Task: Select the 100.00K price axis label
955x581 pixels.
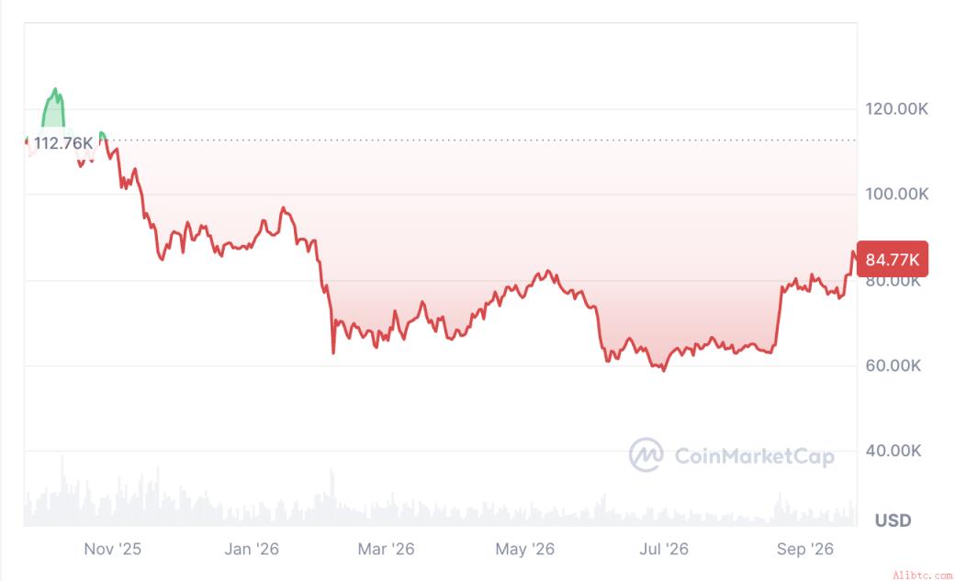Action: coord(896,195)
